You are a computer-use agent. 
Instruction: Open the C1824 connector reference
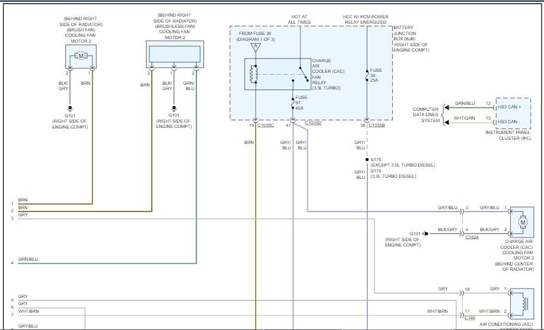[472, 237]
